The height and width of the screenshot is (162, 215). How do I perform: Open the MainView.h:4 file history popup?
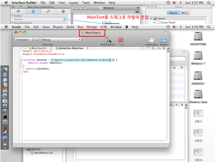(x=40, y=48)
